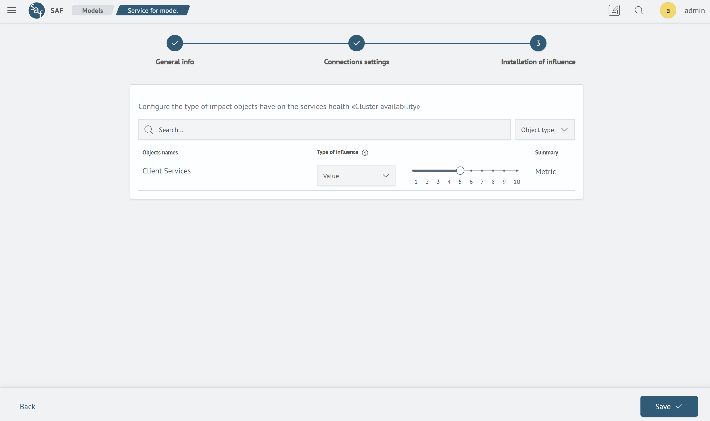Click the Back link
The width and height of the screenshot is (710, 421).
(27, 407)
